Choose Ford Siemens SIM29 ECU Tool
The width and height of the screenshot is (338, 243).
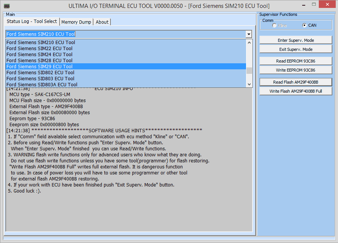pyautogui.click(x=126, y=66)
